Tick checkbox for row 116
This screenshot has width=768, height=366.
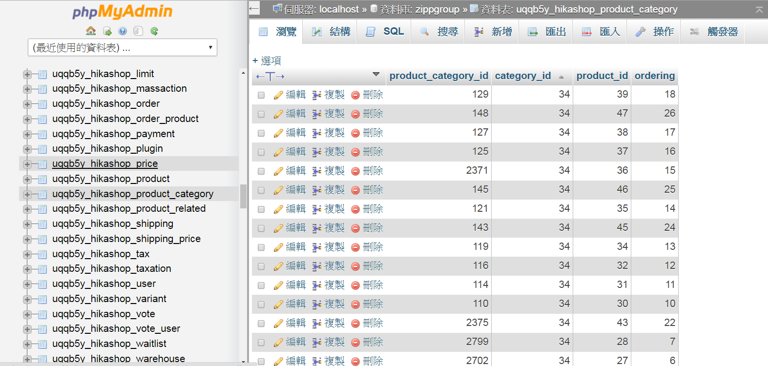coord(261,266)
